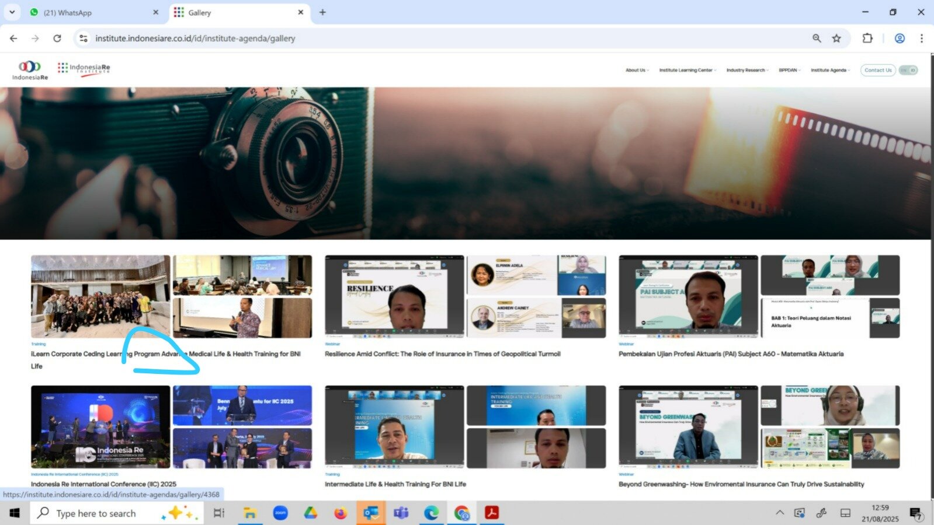Open the Institute Agenda menu

pos(829,70)
